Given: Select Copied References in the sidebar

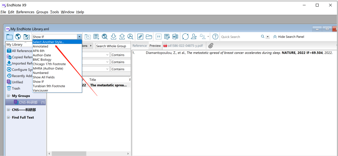Looking at the screenshot, I should point(20,57).
